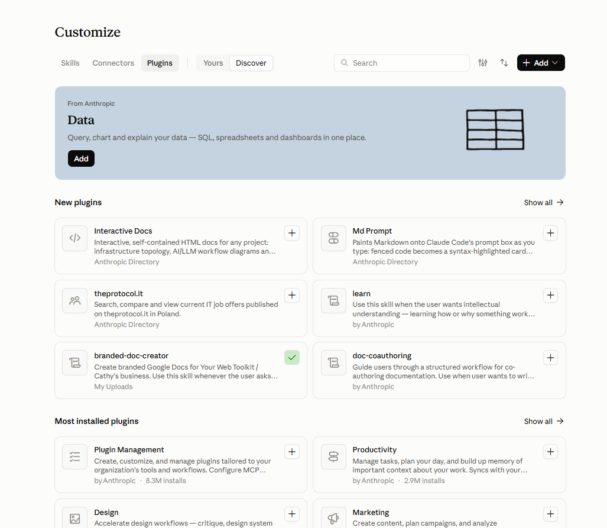Click Plugin Management checklist icon

74,456
